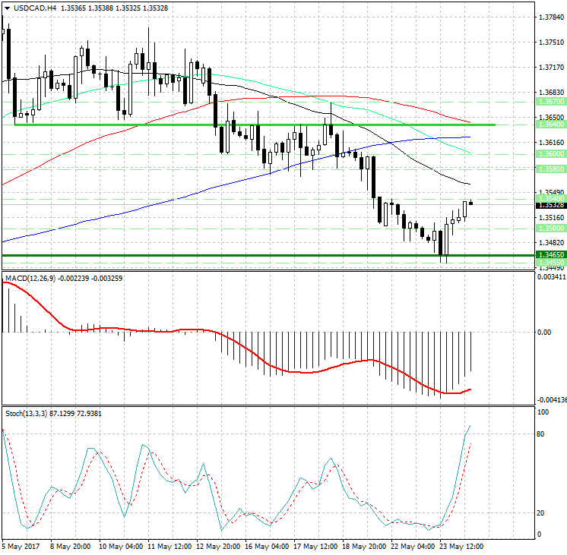Click the 1.37840 top price scale label
Image resolution: width=567 pixels, height=555 pixels.
click(x=550, y=17)
